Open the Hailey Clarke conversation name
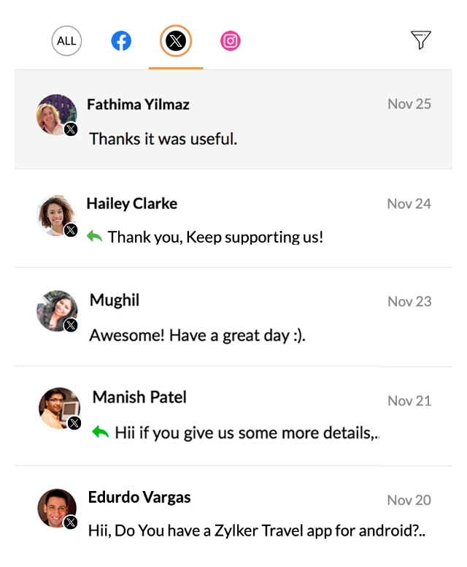Screen dimensions: 467x567 point(132,204)
